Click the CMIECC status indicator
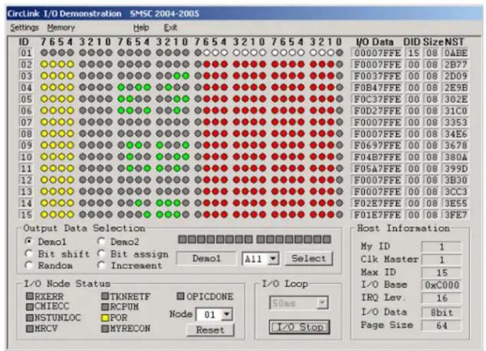The height and width of the screenshot is (351, 486). tap(30, 306)
